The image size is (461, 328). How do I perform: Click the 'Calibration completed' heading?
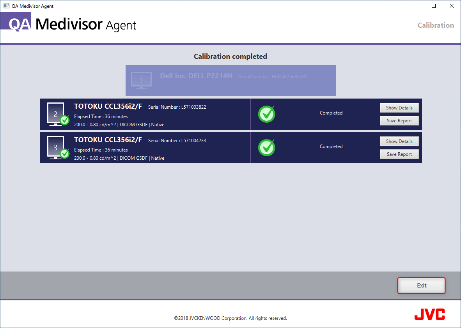point(230,56)
